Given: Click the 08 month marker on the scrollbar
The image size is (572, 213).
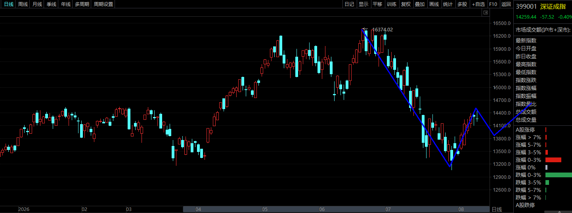Looking at the screenshot, I should [461, 209].
